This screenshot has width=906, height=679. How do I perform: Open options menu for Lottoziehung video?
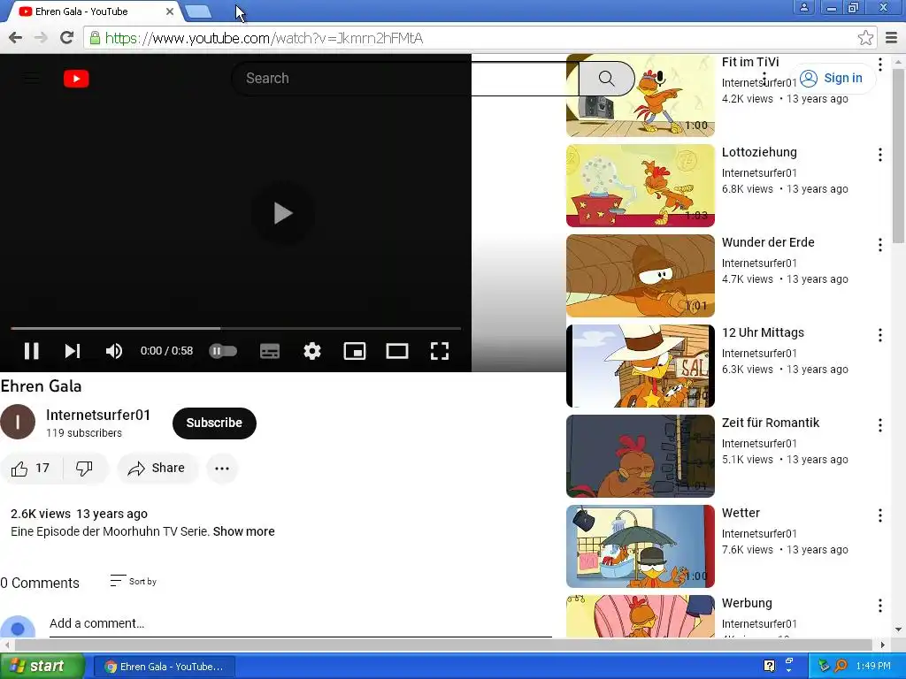pyautogui.click(x=880, y=155)
